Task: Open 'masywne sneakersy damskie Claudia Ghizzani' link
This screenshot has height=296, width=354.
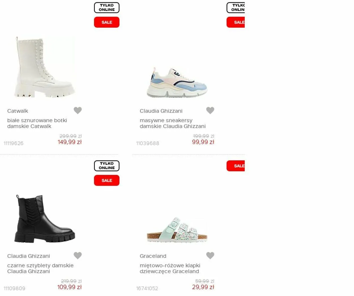Action: pyautogui.click(x=173, y=123)
